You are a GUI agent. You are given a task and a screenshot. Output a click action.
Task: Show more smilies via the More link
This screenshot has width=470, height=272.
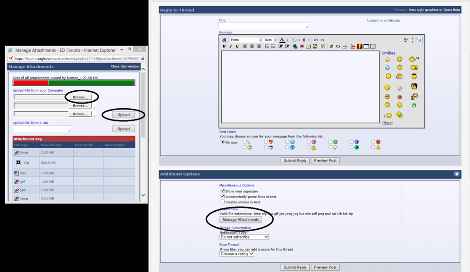point(387,123)
